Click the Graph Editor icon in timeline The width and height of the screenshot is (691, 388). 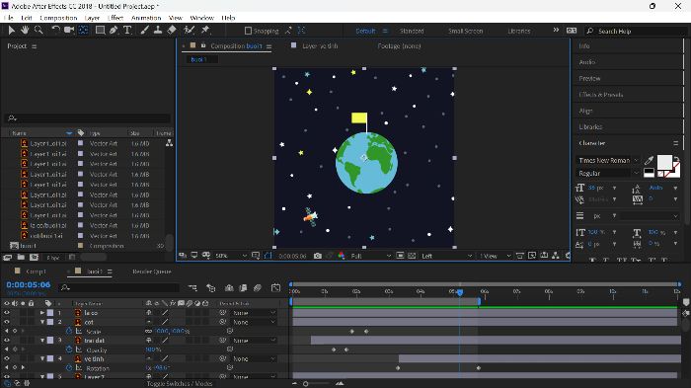[275, 288]
